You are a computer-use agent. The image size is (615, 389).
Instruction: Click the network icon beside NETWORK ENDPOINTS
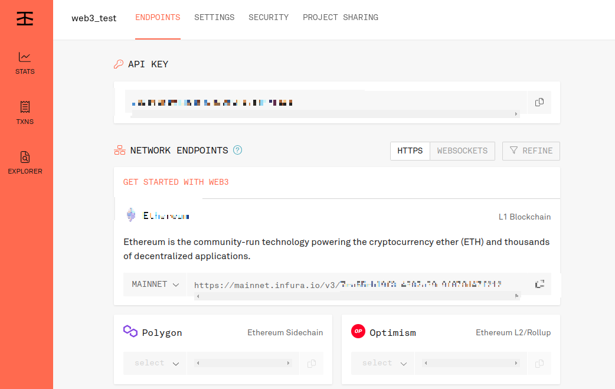pyautogui.click(x=120, y=150)
